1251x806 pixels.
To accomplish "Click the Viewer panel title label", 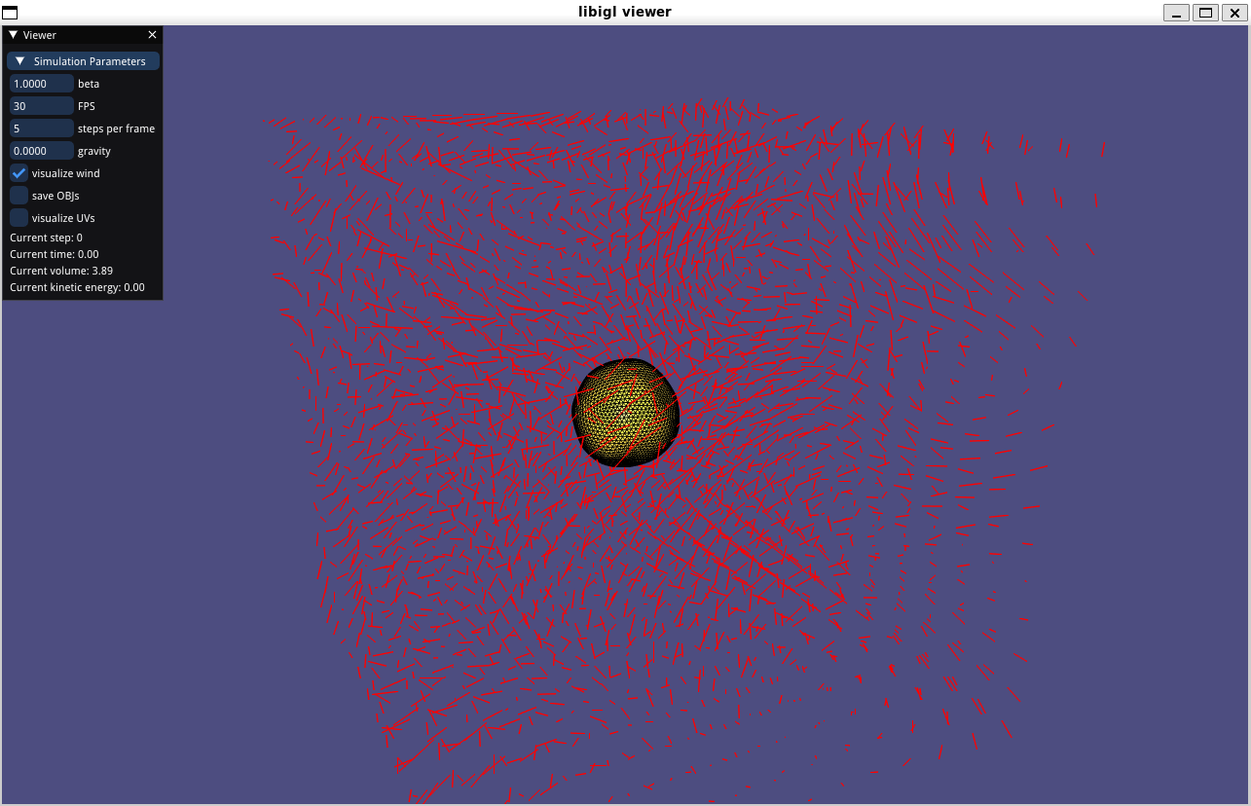I will [x=40, y=35].
